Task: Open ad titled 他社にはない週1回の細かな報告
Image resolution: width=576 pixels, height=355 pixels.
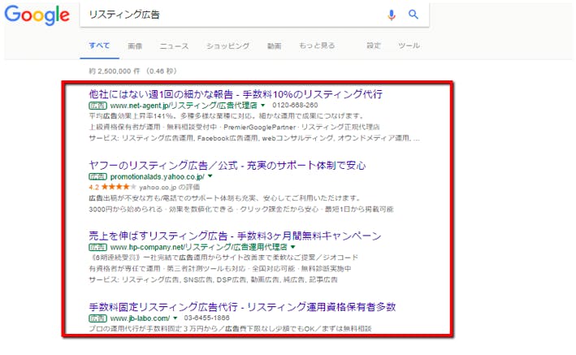Action: coord(236,94)
